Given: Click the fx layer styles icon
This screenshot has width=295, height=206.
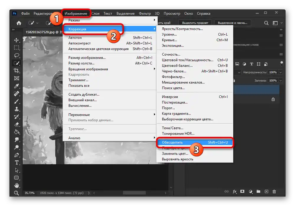Looking at the screenshot, I should (234, 191).
